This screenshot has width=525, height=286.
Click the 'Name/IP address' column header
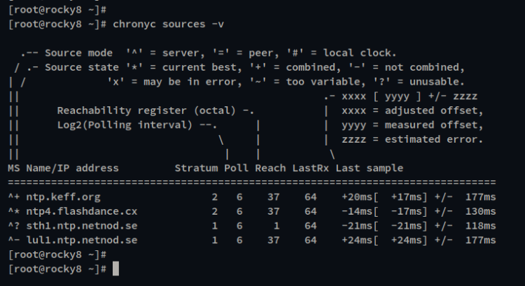(x=72, y=168)
